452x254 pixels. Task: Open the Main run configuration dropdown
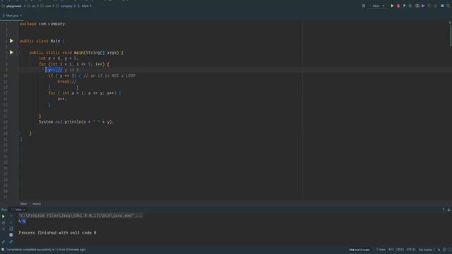click(379, 6)
